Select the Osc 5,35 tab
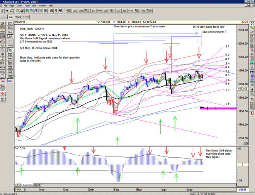This screenshot has width=255, height=195. pos(27,185)
